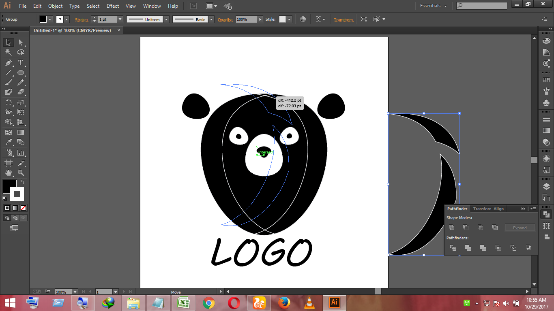Click the Change Screen Mode button

point(14,228)
